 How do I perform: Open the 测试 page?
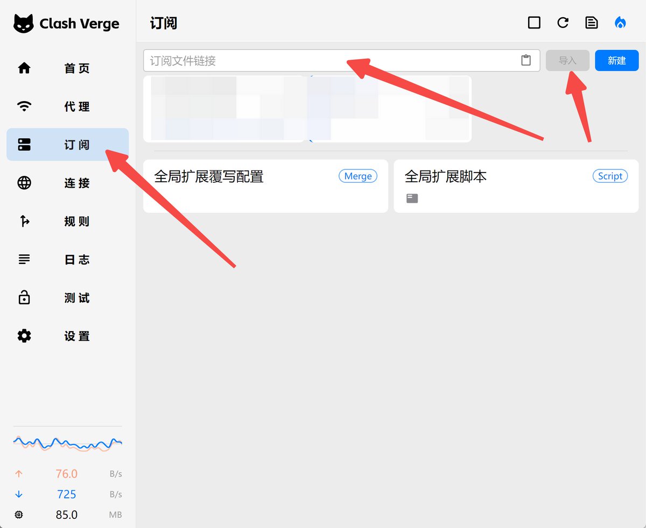pyautogui.click(x=68, y=298)
